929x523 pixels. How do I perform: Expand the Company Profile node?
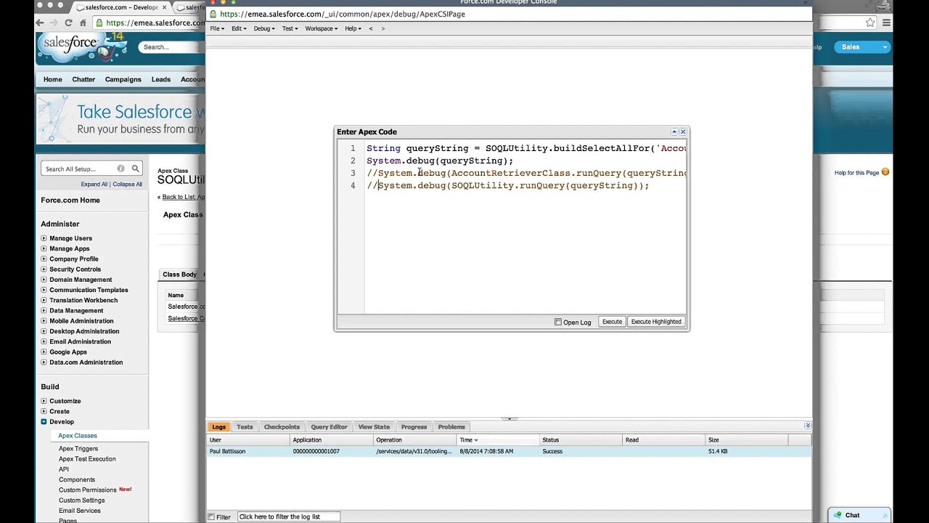coord(44,259)
